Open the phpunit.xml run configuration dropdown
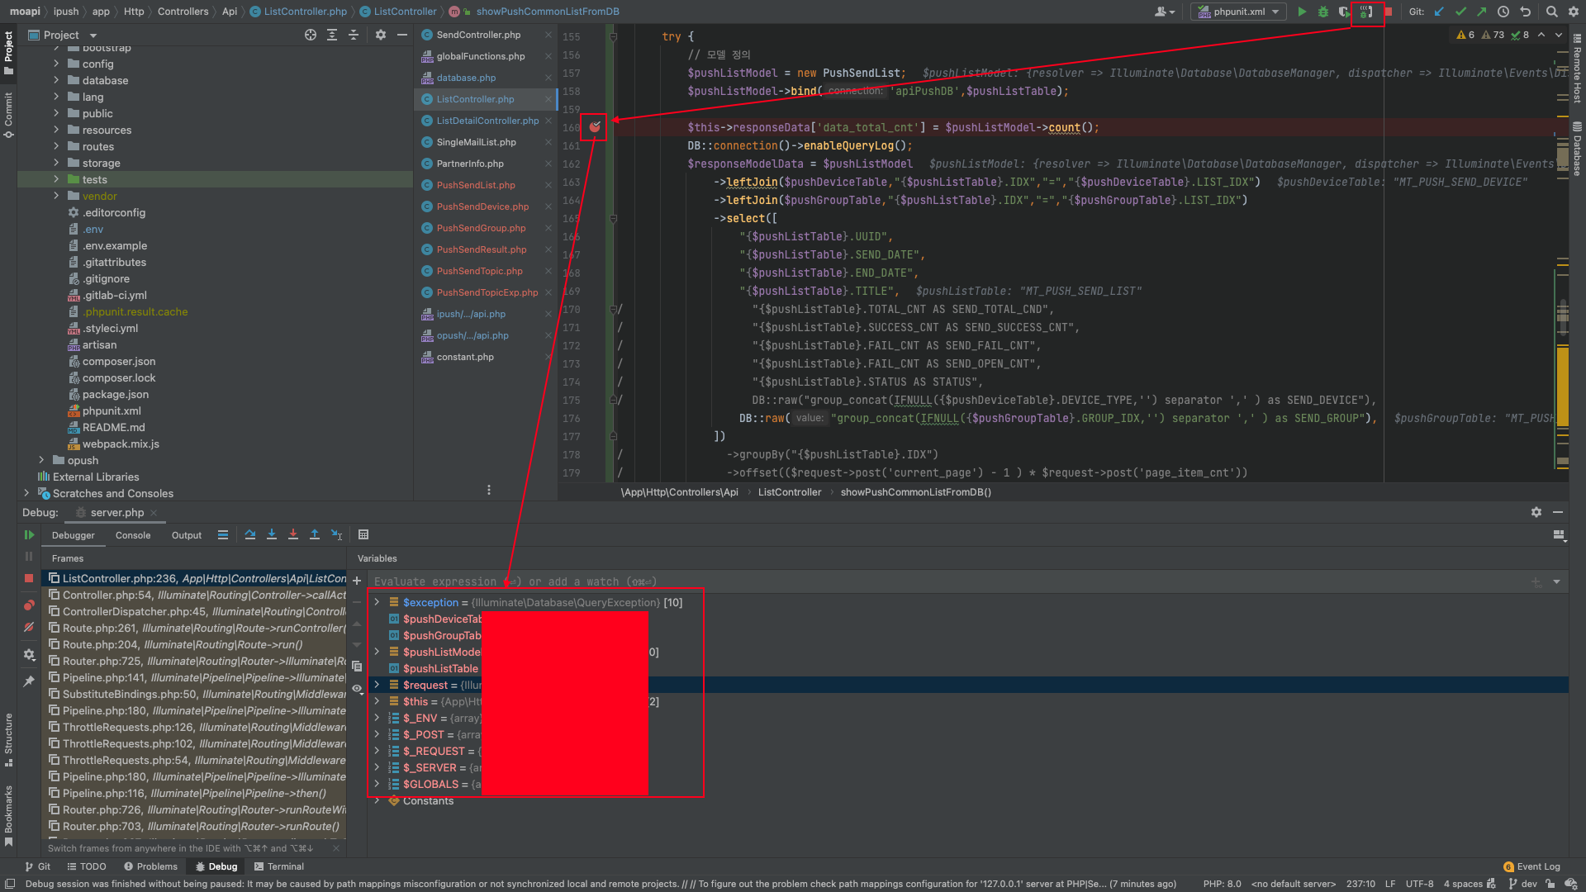 point(1239,12)
